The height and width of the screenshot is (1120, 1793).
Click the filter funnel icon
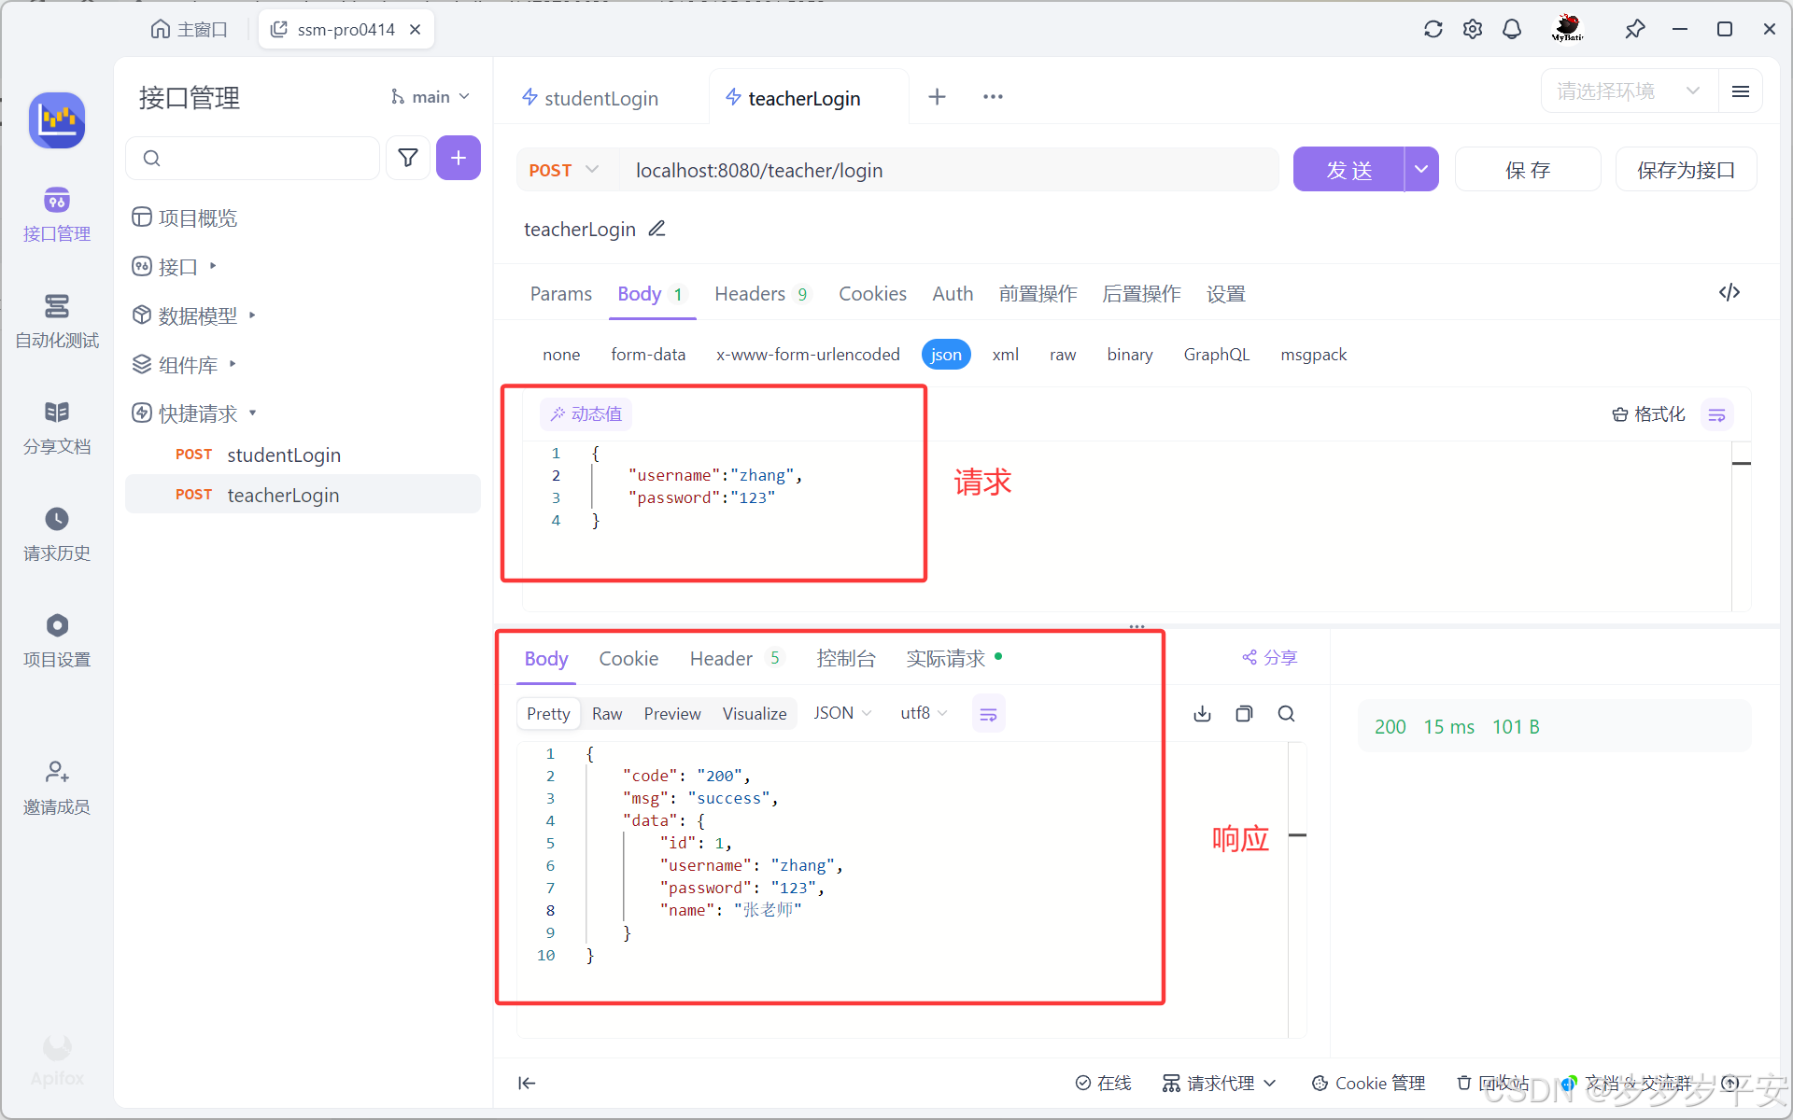[408, 158]
